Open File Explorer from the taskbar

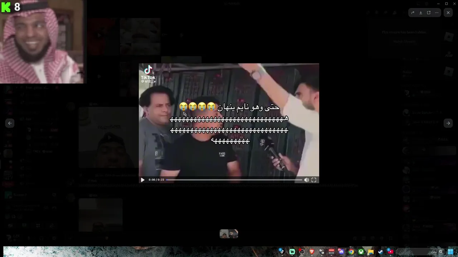(371, 252)
